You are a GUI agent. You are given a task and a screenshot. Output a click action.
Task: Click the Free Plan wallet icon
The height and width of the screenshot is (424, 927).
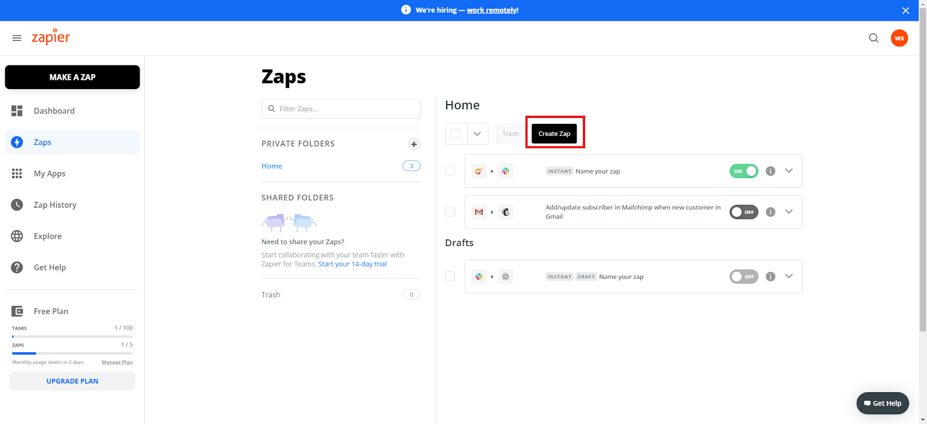pos(17,311)
